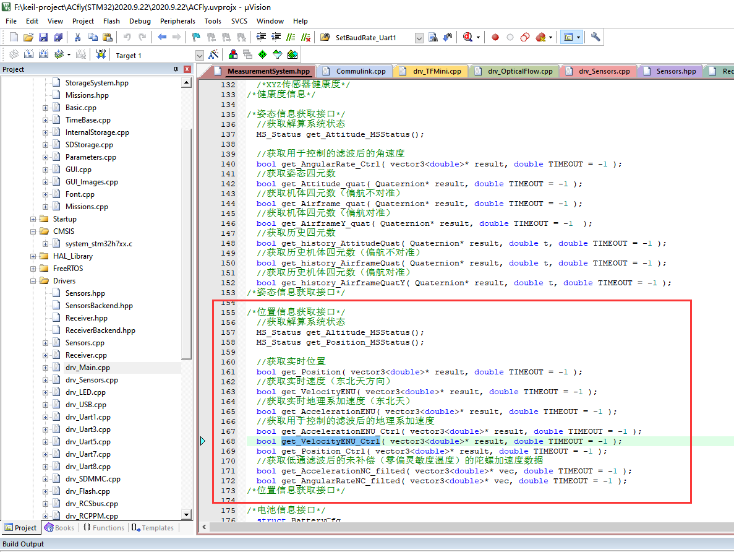Start debug session with magnifier 'd' icon

pyautogui.click(x=468, y=37)
